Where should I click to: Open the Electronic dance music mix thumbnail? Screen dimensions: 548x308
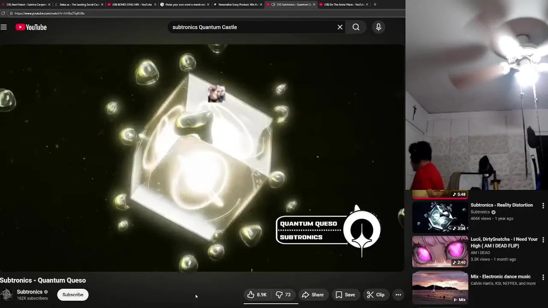tap(440, 288)
